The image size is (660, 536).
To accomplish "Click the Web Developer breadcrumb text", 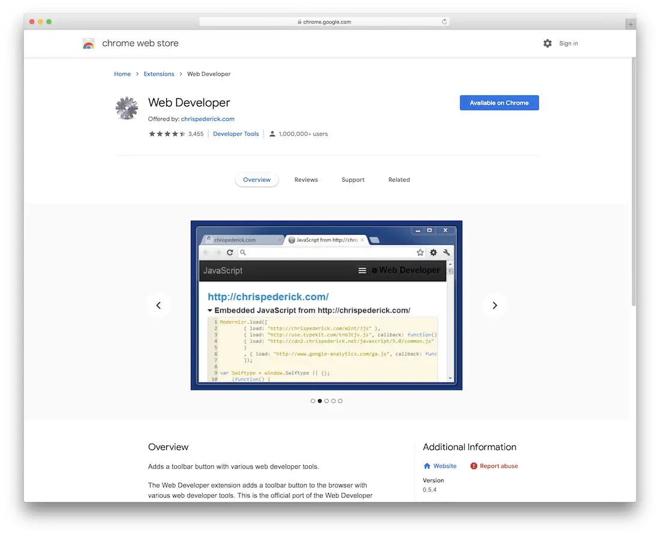I will [x=209, y=74].
